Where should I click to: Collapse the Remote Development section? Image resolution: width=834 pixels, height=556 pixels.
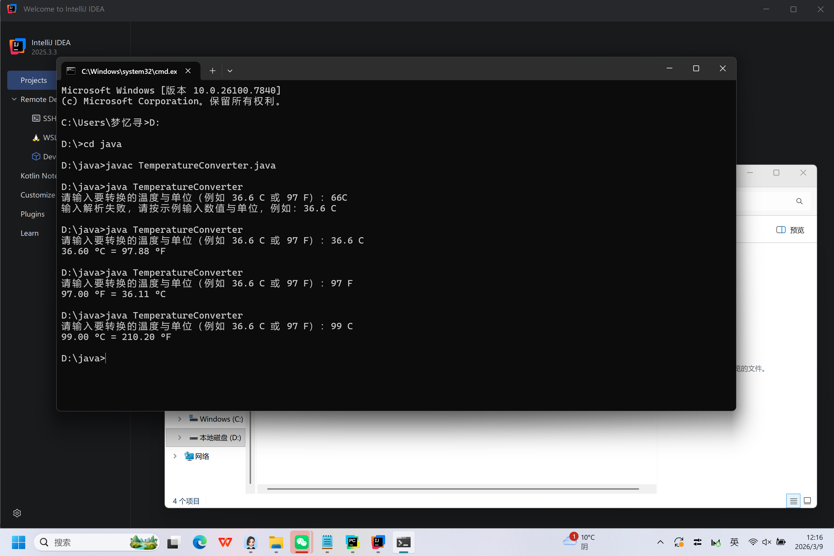pos(14,99)
